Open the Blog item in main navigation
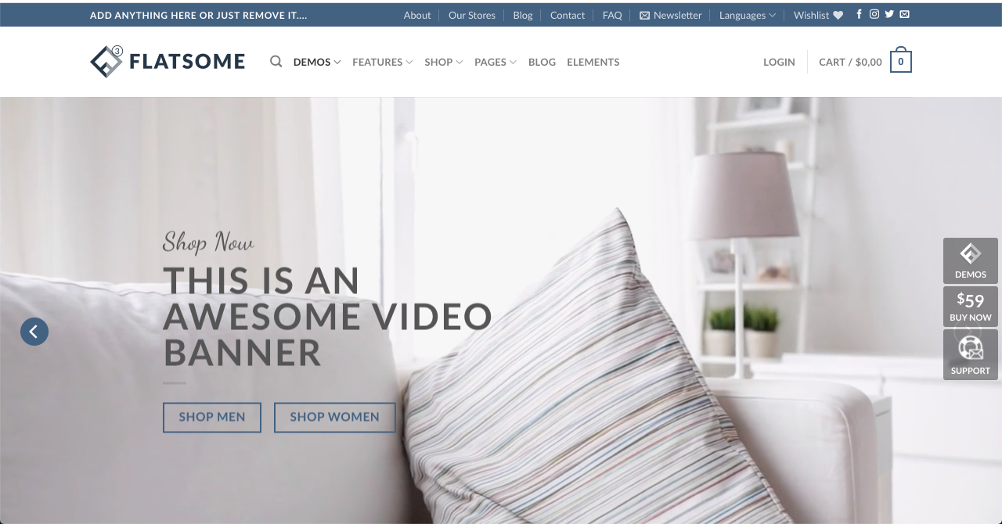Viewport: 1002px width, 524px height. [542, 62]
